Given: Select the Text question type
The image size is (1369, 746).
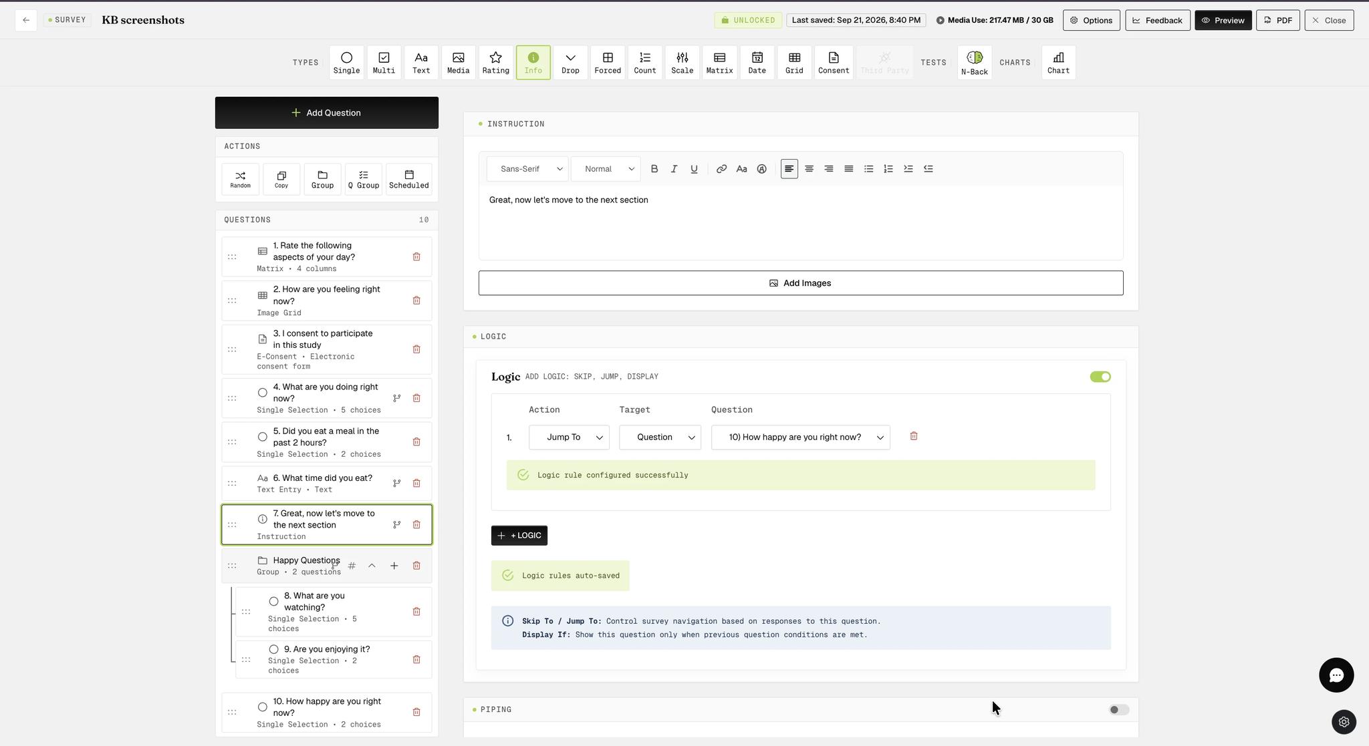Looking at the screenshot, I should pos(421,63).
